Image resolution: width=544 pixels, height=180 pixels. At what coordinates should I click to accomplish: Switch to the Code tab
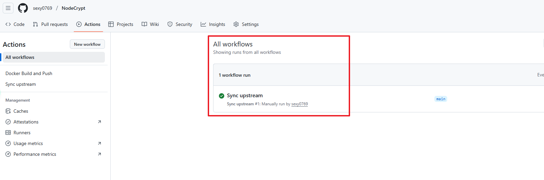click(15, 24)
